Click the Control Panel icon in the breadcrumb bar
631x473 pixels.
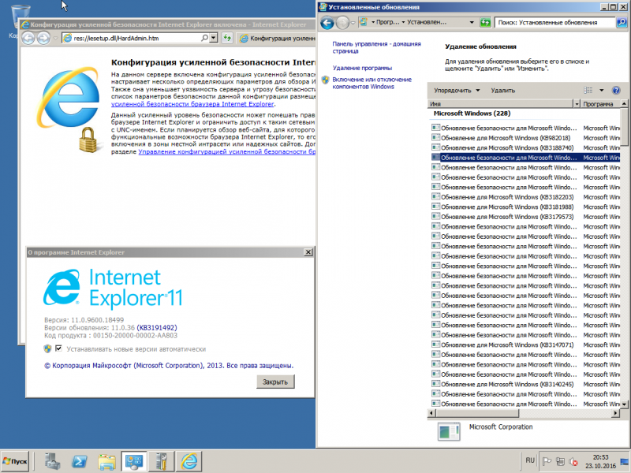pyautogui.click(x=364, y=23)
